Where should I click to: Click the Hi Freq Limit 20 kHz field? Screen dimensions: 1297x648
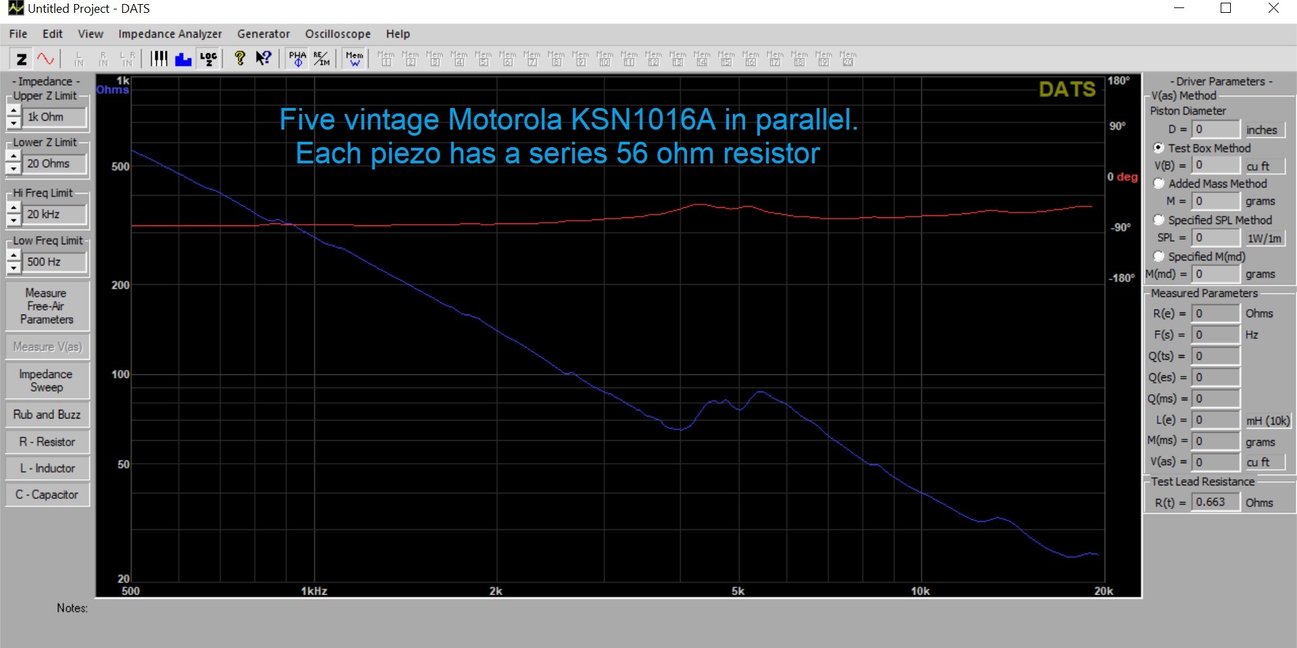[x=55, y=214]
